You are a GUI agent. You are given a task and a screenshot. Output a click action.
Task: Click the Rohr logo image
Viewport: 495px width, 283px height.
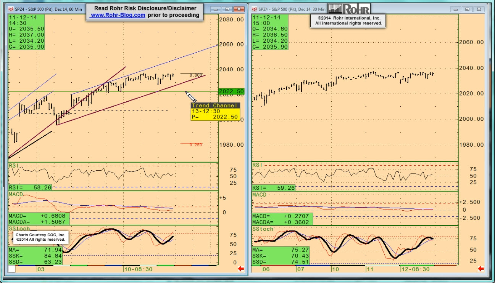point(349,8)
